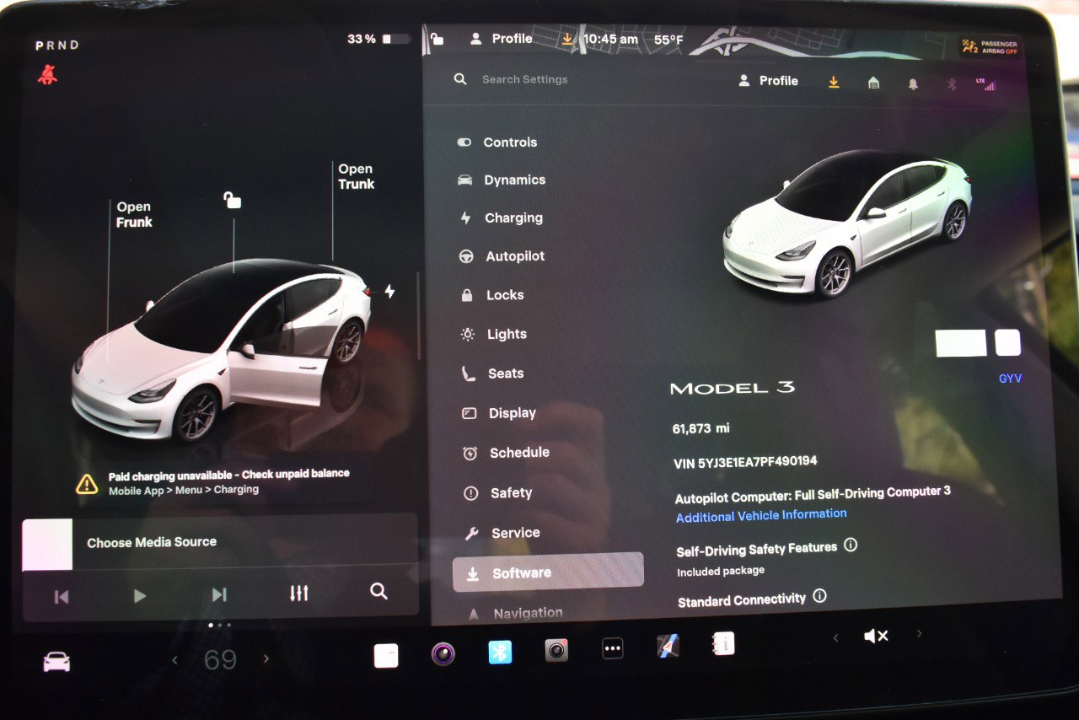Open the notifications bell icon
The image size is (1079, 720).
click(913, 83)
